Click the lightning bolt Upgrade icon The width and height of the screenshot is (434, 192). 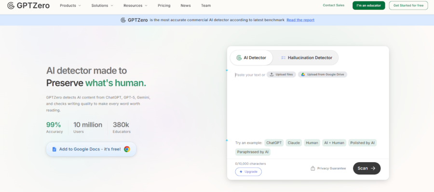coord(241,172)
